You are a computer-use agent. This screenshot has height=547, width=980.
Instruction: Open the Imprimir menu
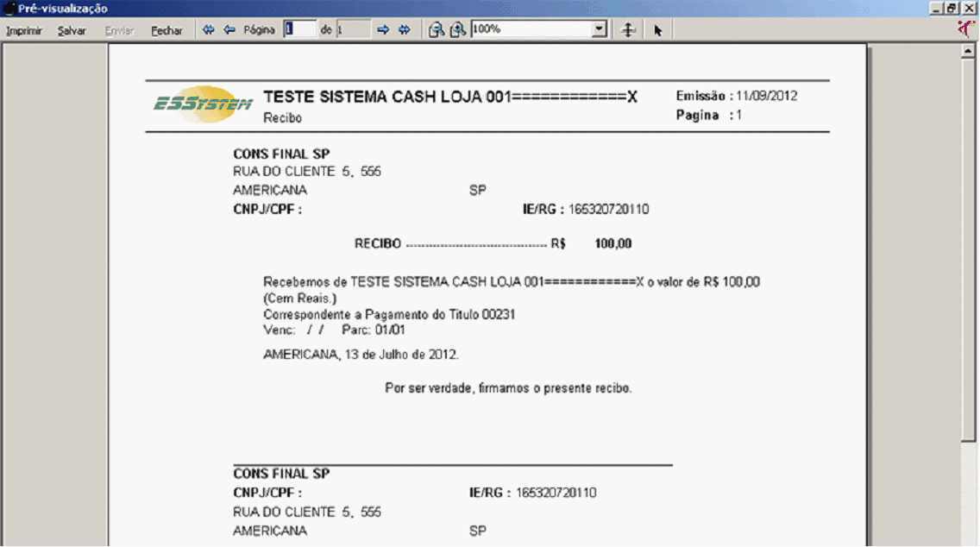click(24, 30)
